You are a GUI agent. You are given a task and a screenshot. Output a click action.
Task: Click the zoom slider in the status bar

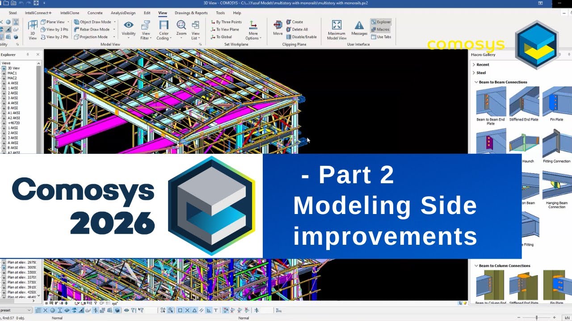point(537,318)
